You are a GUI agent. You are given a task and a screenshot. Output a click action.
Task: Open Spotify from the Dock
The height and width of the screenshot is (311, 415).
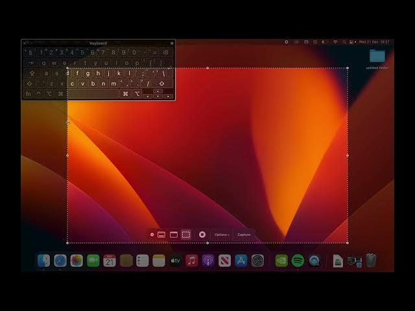[298, 260]
